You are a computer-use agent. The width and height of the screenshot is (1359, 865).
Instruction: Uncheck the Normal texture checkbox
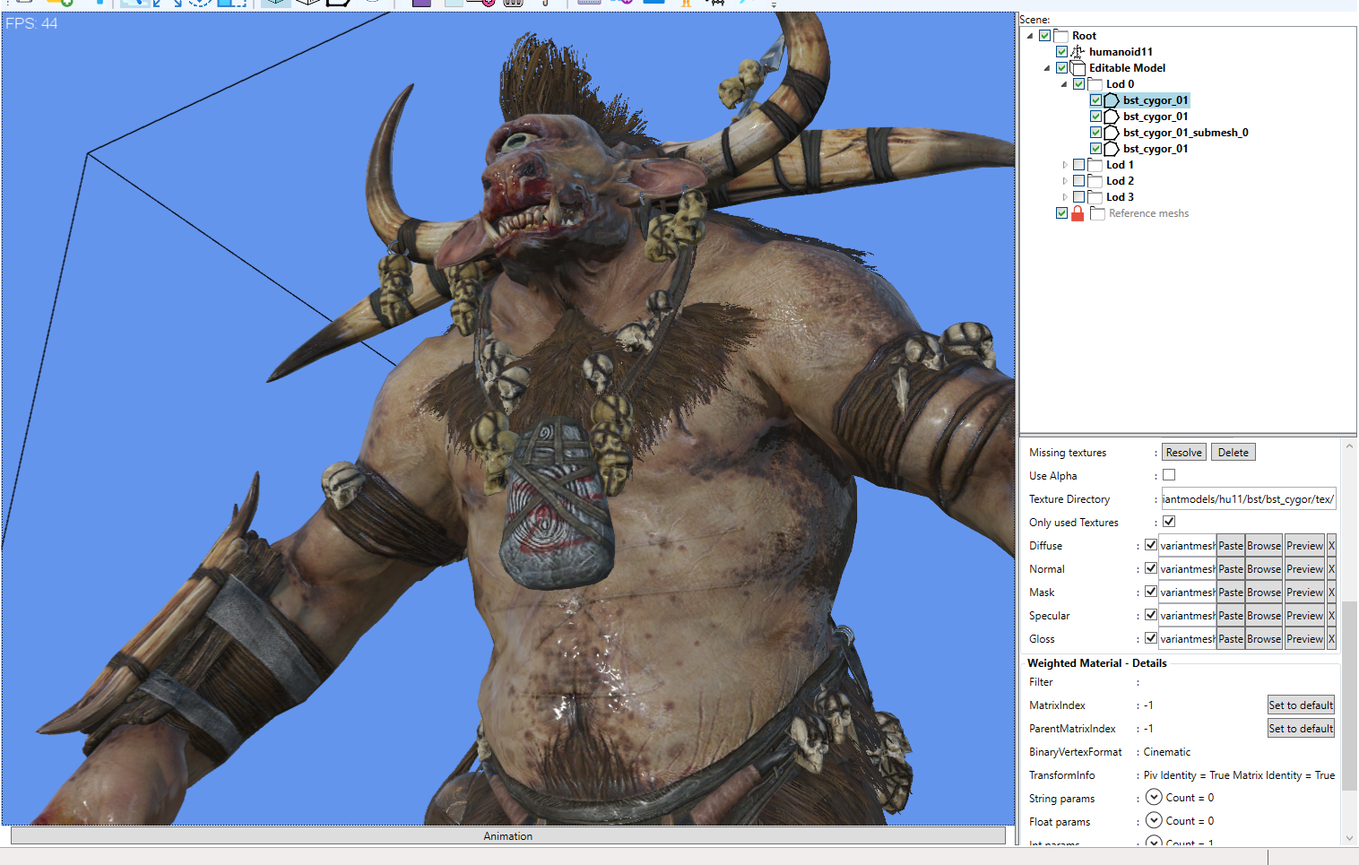click(x=1151, y=568)
